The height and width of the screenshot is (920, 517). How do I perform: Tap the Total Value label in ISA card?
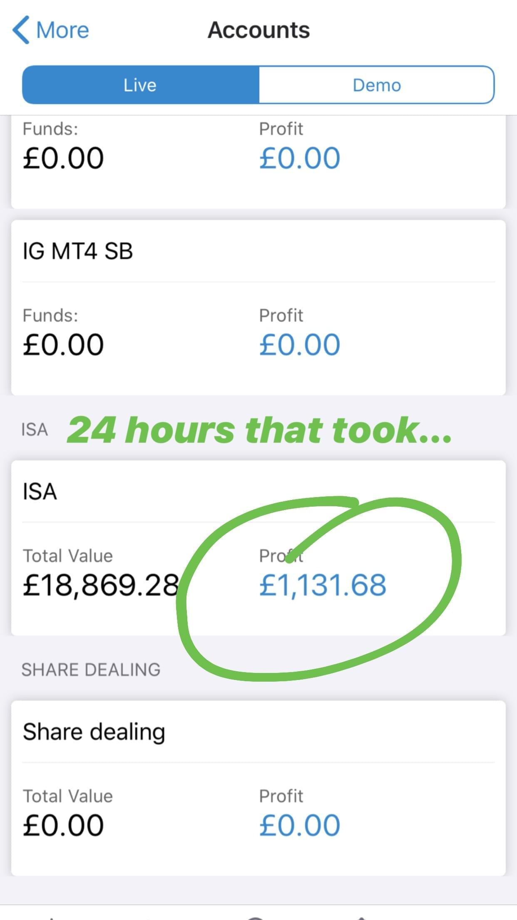[68, 556]
